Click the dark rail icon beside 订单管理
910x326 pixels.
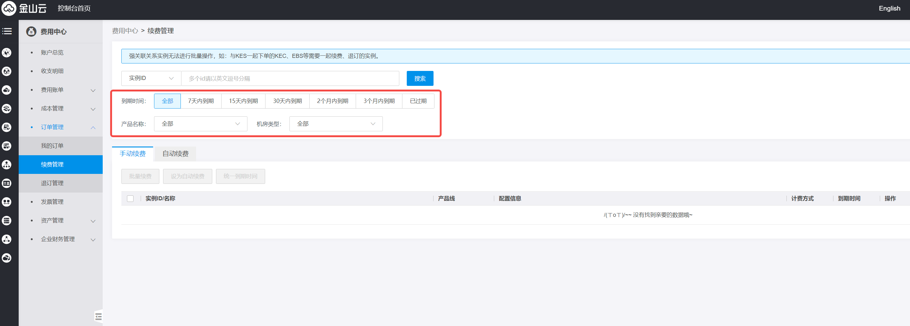pos(7,127)
